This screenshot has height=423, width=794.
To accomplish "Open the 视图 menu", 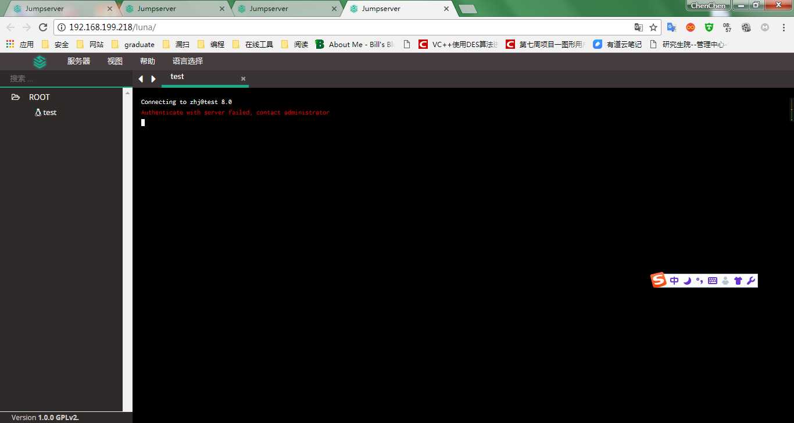I will (115, 61).
